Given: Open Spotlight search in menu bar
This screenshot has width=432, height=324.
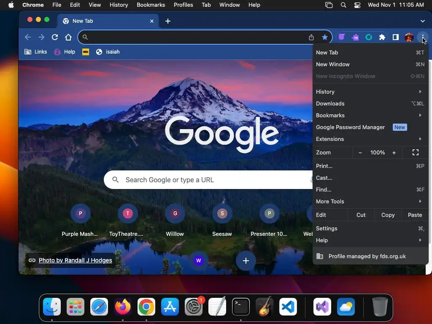Looking at the screenshot, I should coord(343,5).
